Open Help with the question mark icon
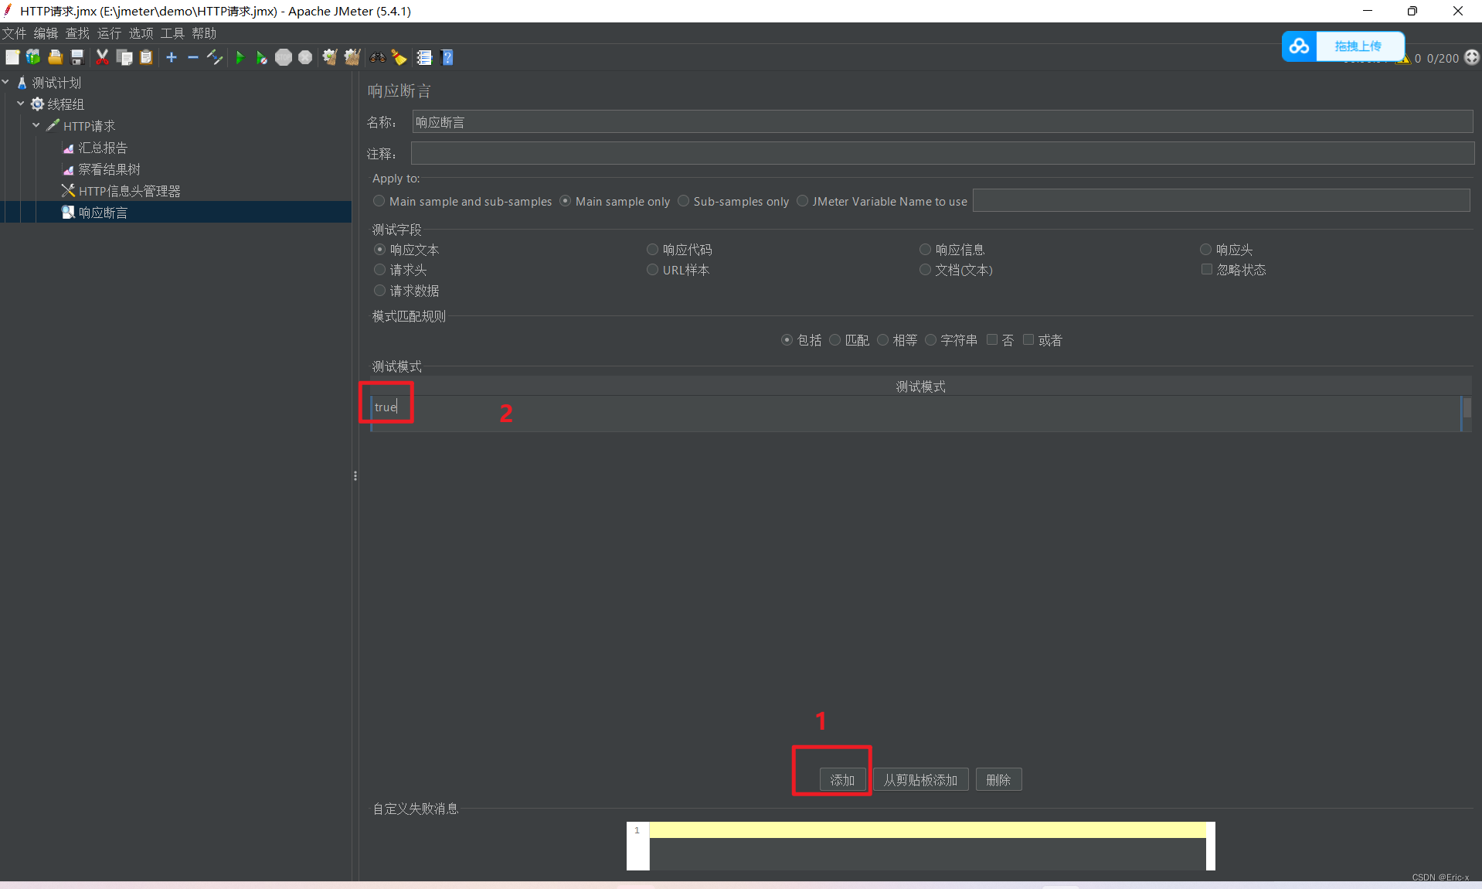 click(447, 57)
